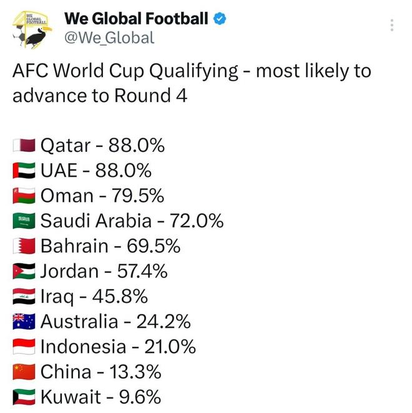412x413 pixels.
Task: Click the blue verified badge icon
Action: 220,19
